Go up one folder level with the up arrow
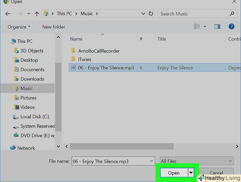This screenshot has width=241, height=182. pyautogui.click(x=37, y=14)
